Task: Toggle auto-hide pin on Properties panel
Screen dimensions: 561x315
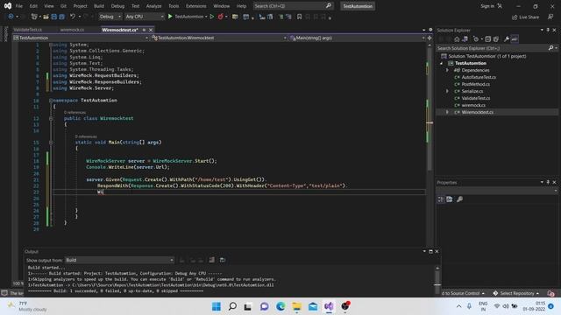Action: [x=548, y=182]
